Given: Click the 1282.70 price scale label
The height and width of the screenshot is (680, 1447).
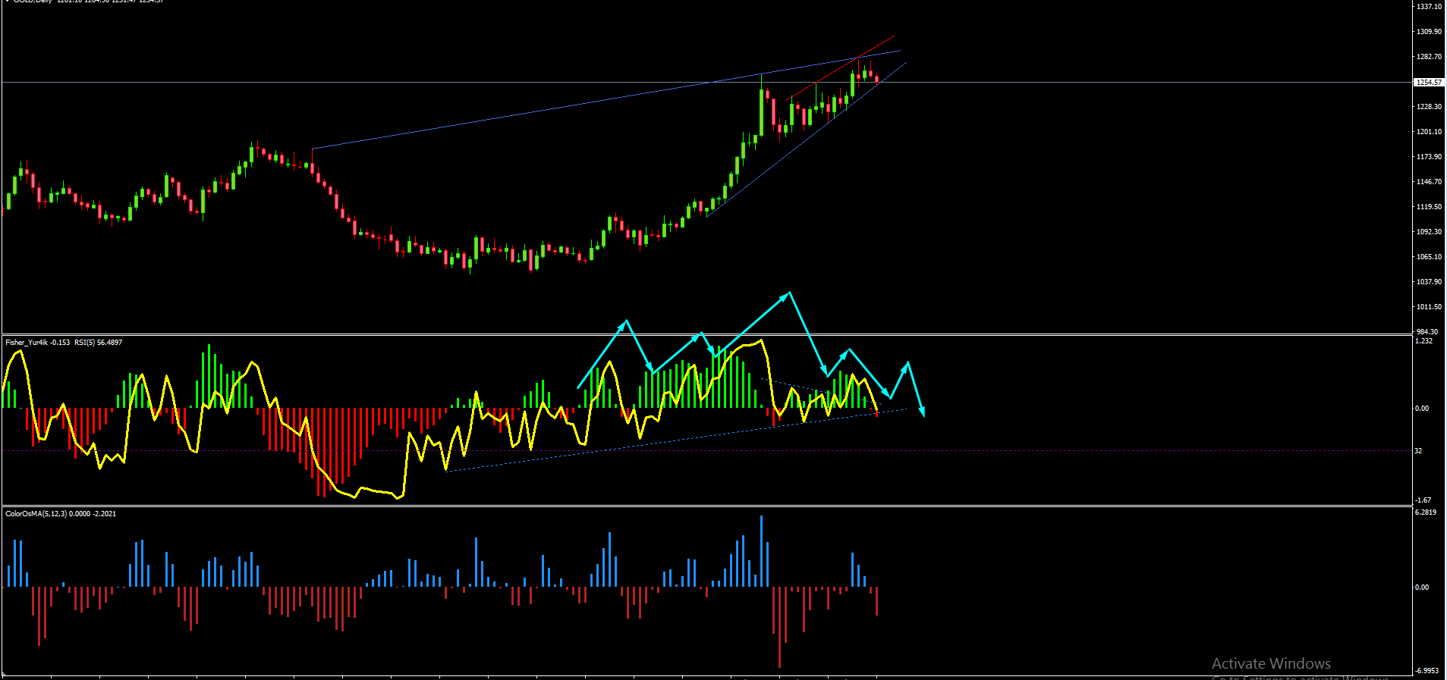Looking at the screenshot, I should click(1429, 57).
